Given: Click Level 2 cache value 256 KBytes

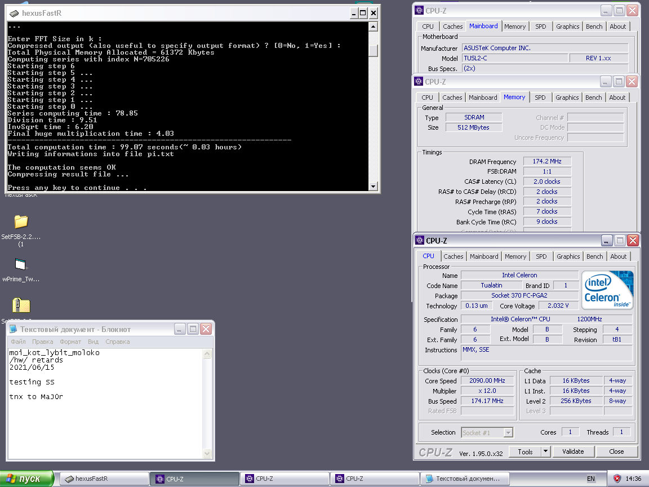Looking at the screenshot, I should (576, 401).
